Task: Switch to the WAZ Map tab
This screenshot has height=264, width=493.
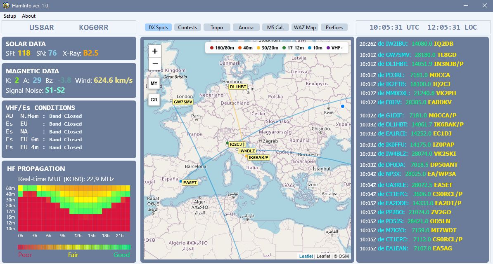Action: [305, 28]
